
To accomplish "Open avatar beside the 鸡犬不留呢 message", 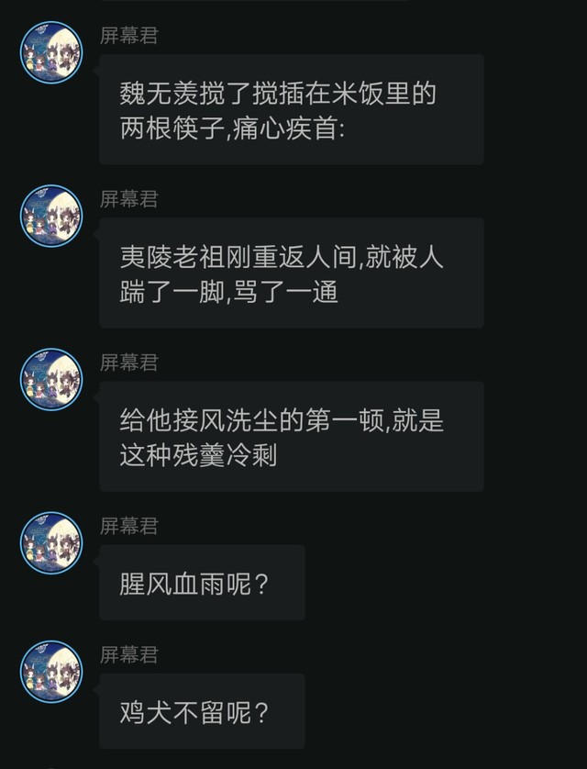I will coord(51,672).
